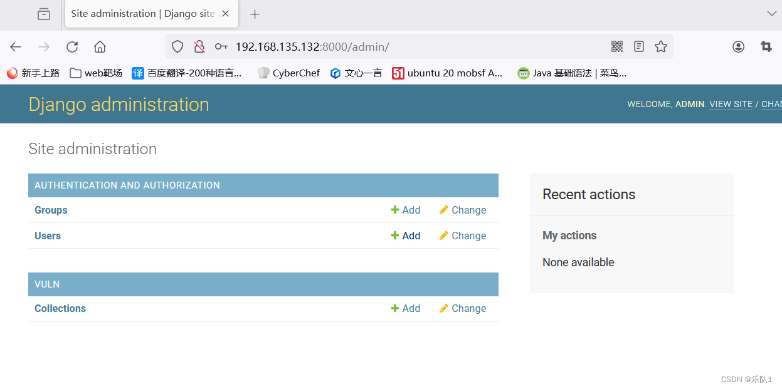The height and width of the screenshot is (389, 782).
Task: Click Change for Users
Action: click(x=463, y=236)
